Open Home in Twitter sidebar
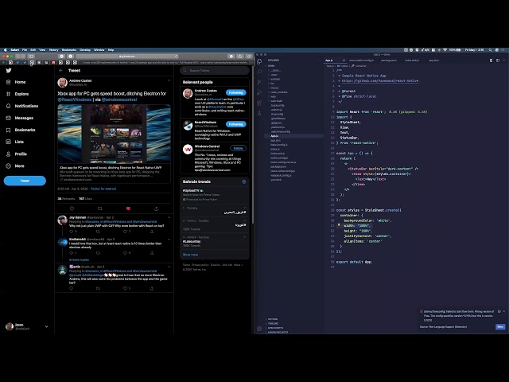The image size is (509, 382). click(x=16, y=82)
